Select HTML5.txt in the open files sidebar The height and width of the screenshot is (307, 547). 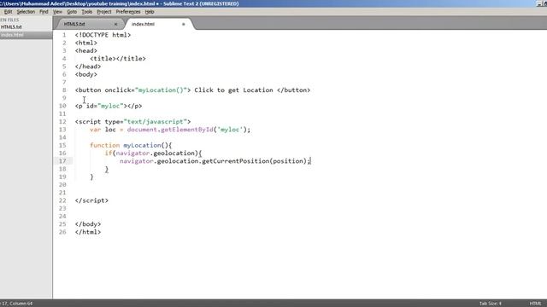[x=26, y=26]
